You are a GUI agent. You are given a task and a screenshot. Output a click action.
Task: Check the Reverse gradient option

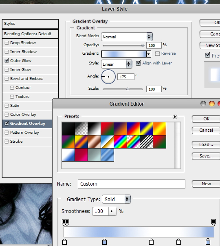coord(157,53)
